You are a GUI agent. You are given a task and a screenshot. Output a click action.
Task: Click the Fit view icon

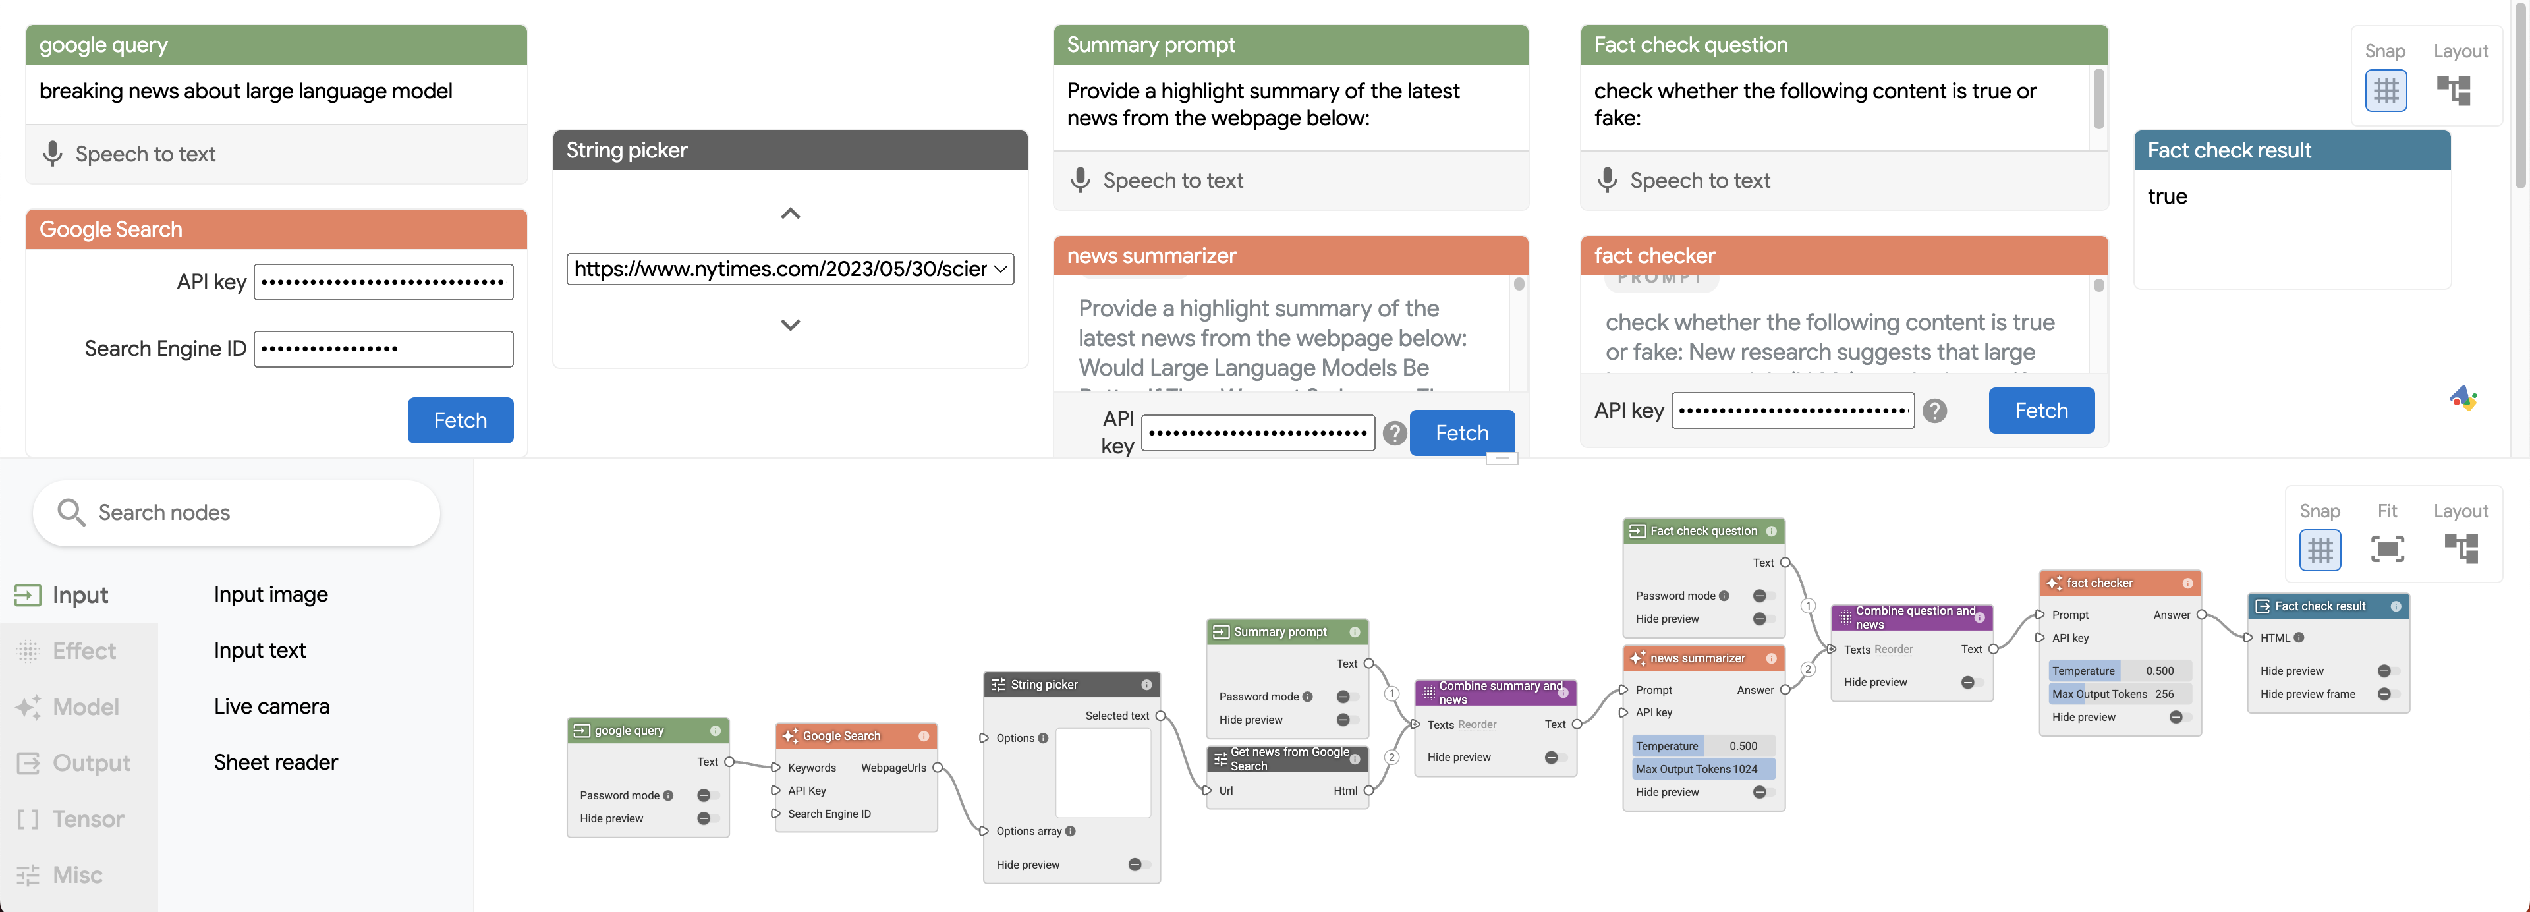click(x=2386, y=550)
